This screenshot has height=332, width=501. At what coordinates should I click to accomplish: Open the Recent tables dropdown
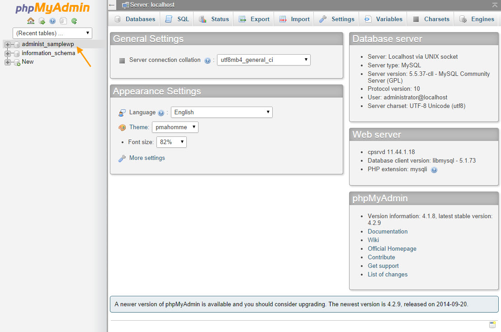52,33
